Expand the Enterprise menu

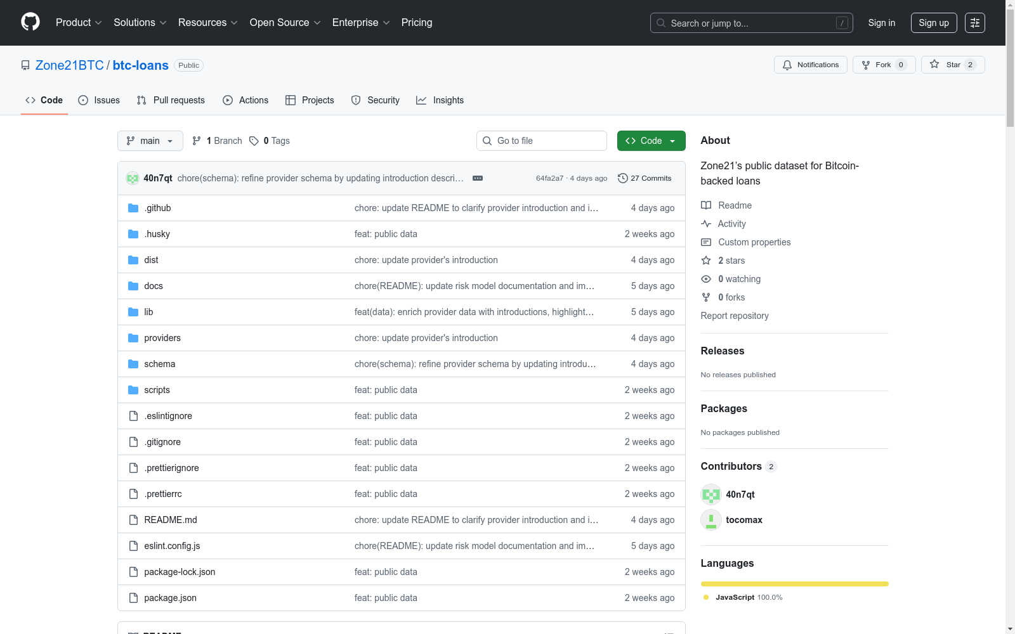[361, 23]
